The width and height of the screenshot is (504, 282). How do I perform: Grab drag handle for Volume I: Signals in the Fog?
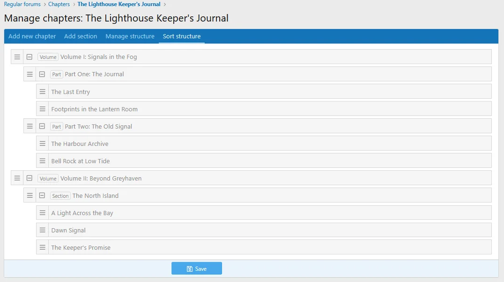pos(17,57)
